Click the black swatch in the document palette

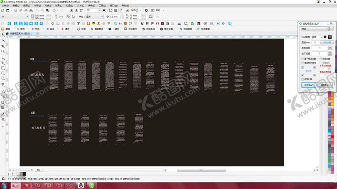24,174
